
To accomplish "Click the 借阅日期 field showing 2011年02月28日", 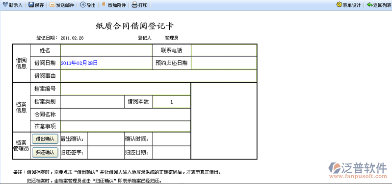I will click(x=106, y=63).
